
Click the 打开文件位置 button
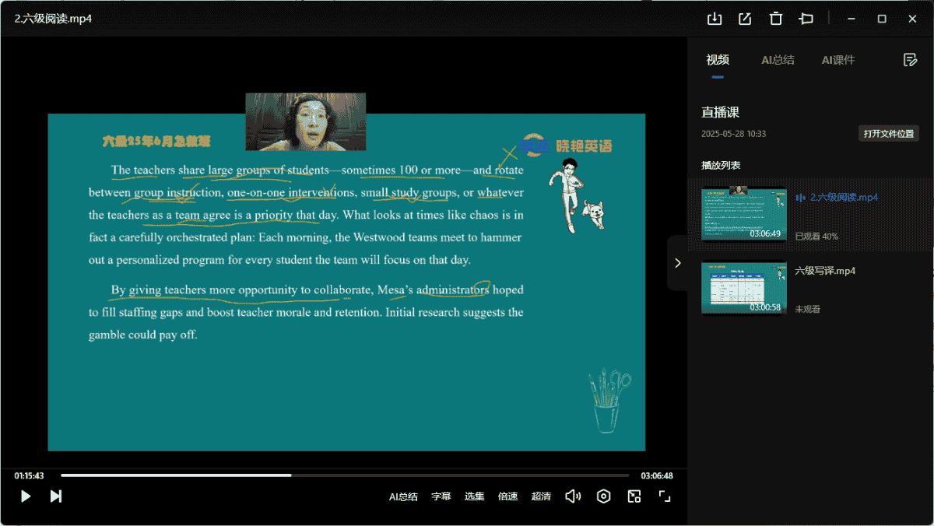coord(889,134)
